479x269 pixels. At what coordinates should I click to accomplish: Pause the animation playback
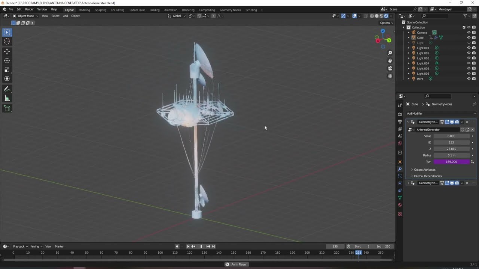(x=201, y=247)
